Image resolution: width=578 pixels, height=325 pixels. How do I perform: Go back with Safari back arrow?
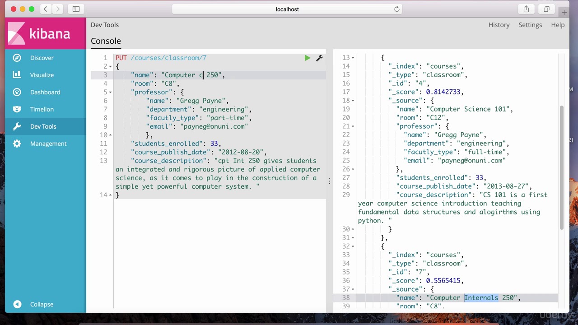[x=46, y=9]
